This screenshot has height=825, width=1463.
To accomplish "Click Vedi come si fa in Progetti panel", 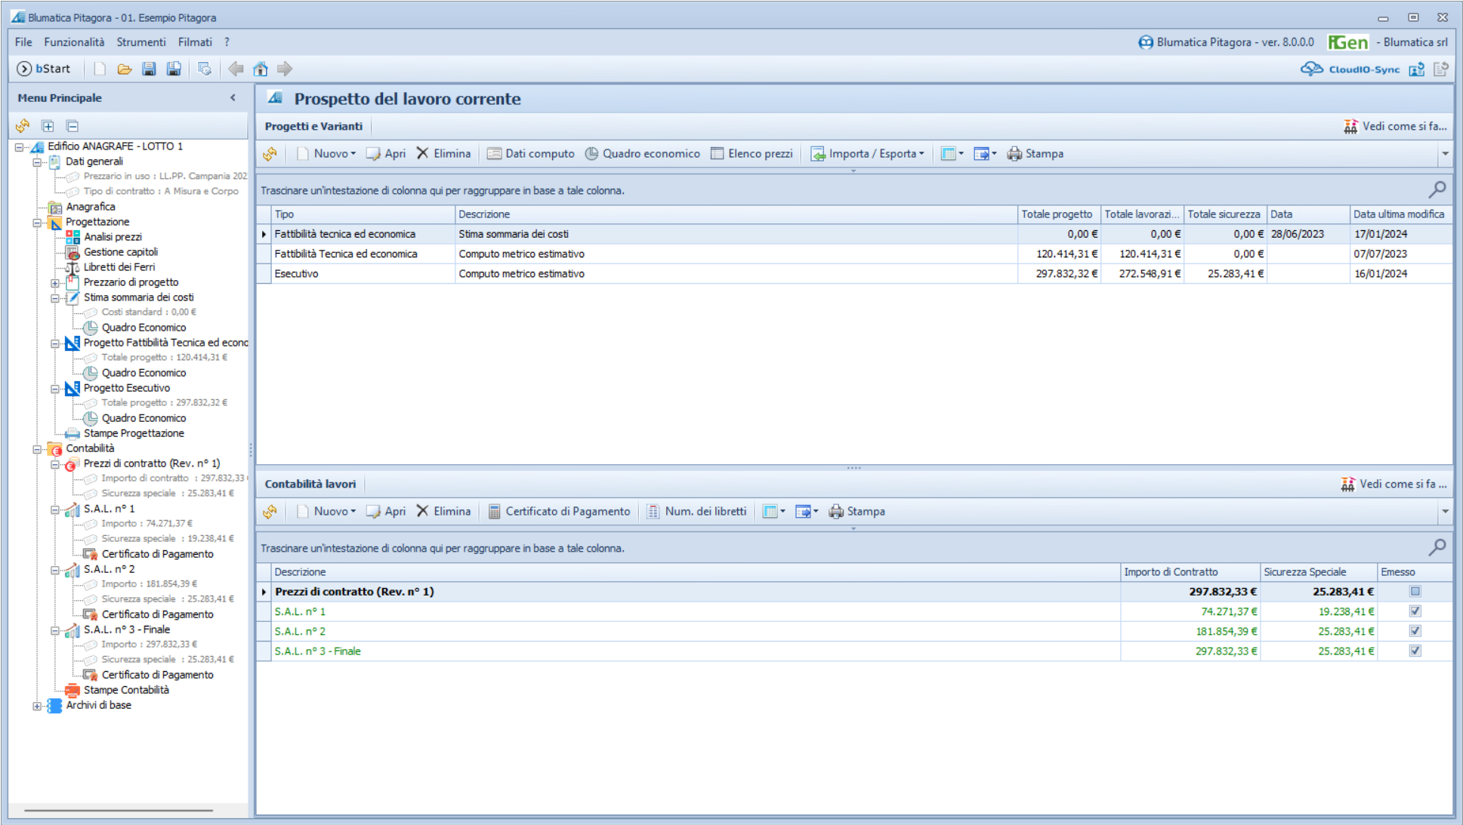I will pos(1395,126).
